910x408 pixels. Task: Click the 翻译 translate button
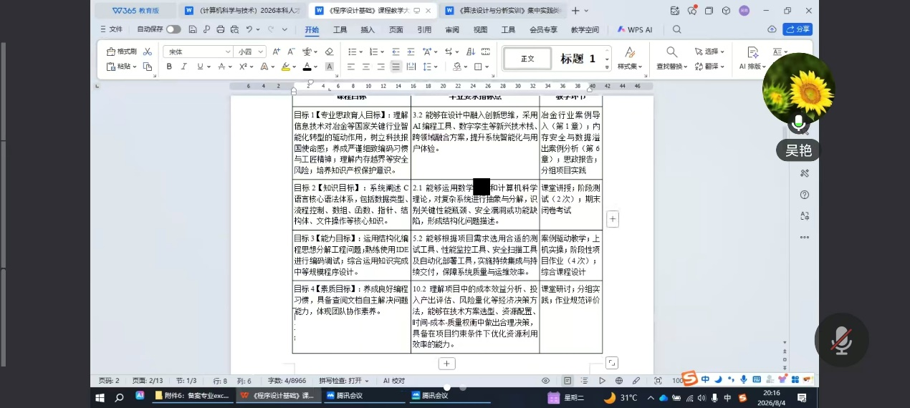point(709,67)
